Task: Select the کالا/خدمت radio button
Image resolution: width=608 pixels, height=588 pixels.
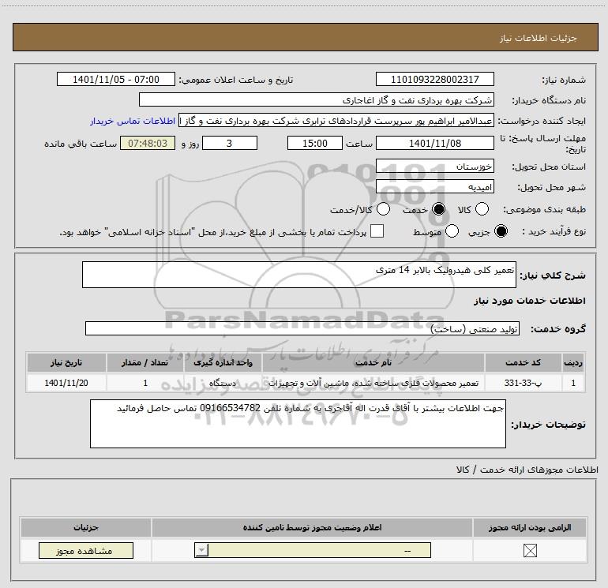Action: tap(384, 209)
